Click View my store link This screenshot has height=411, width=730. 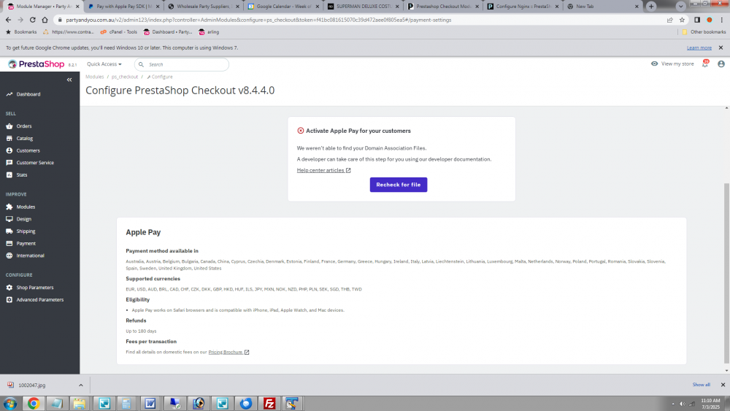click(672, 64)
